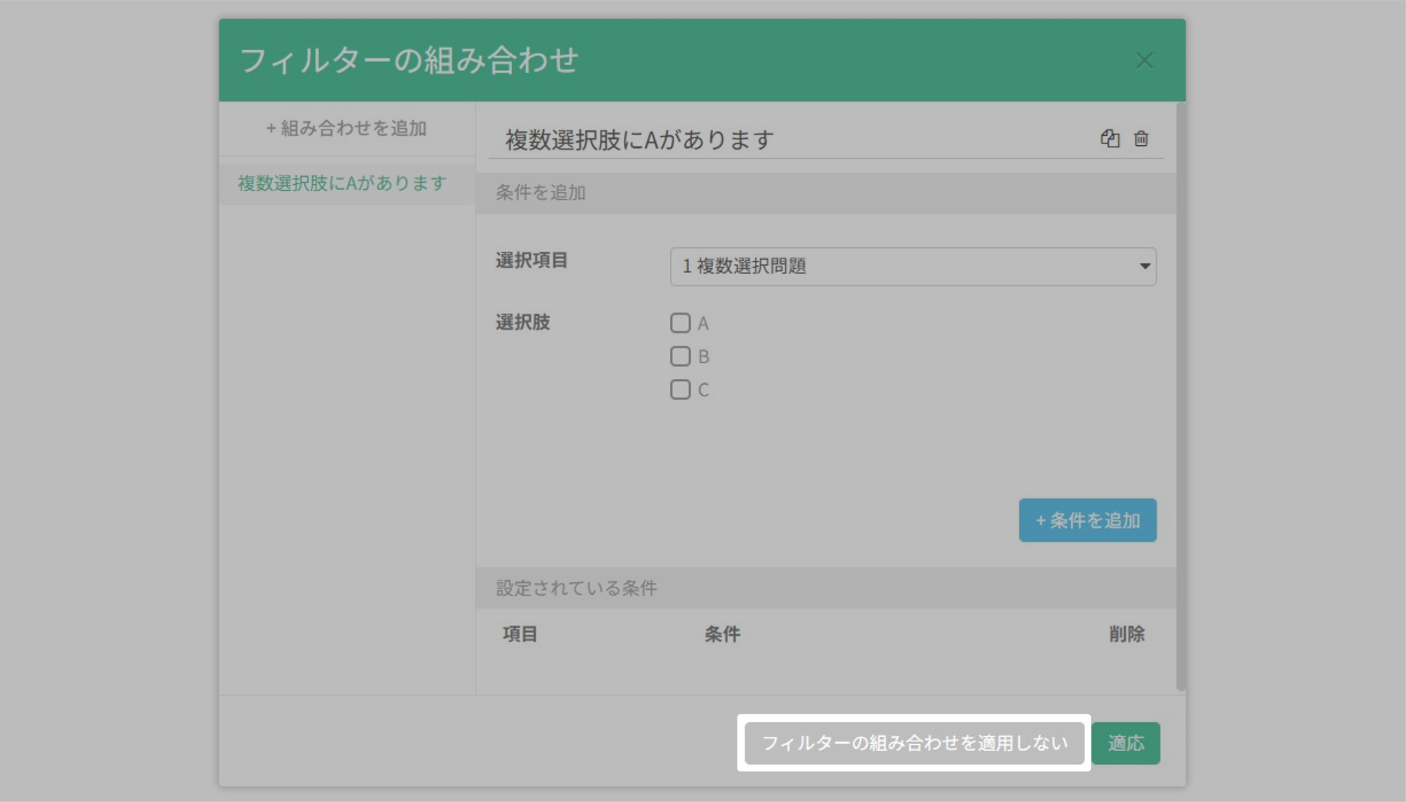
Task: Click the trash delete icon
Action: coord(1141,139)
